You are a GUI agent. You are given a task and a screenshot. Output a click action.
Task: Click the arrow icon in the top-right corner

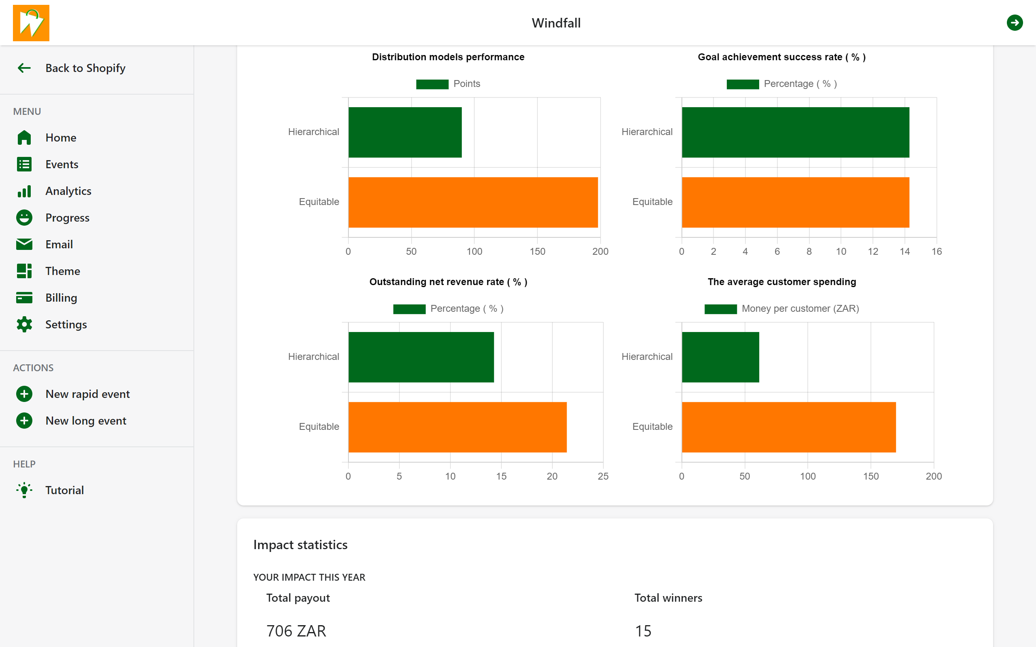pos(1015,23)
